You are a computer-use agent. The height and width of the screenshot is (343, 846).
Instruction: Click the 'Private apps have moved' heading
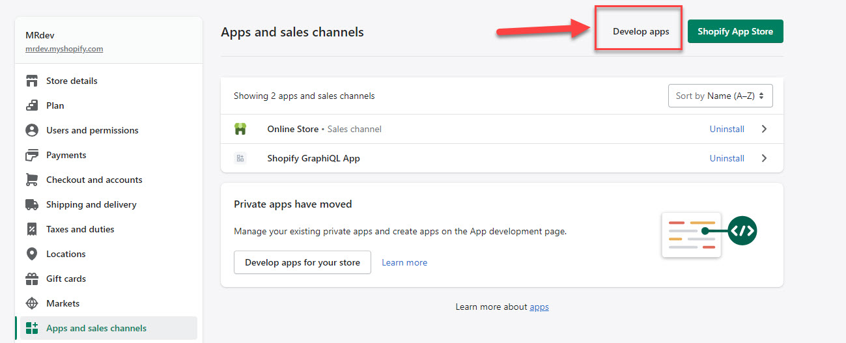tap(293, 204)
